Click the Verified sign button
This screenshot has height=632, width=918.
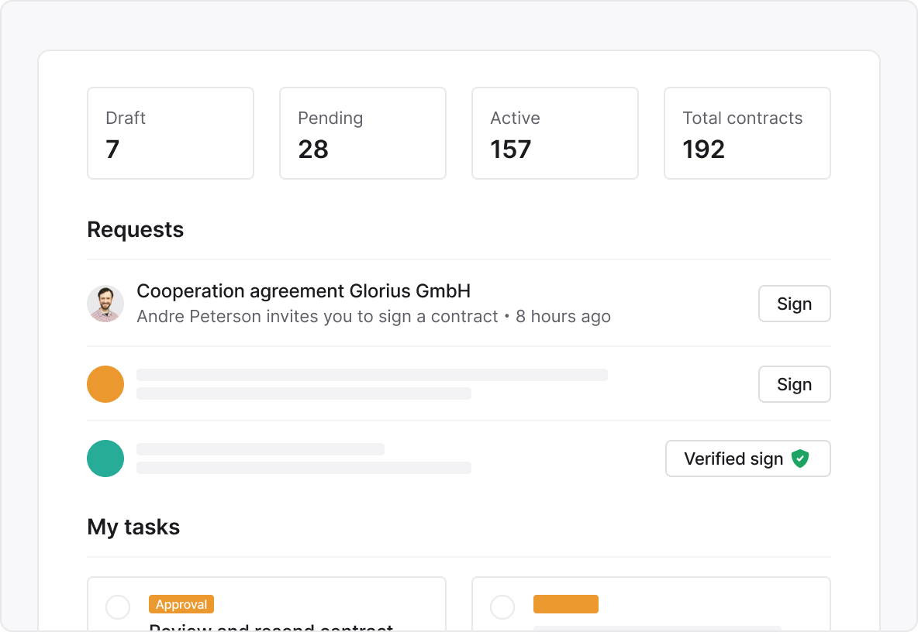(747, 459)
